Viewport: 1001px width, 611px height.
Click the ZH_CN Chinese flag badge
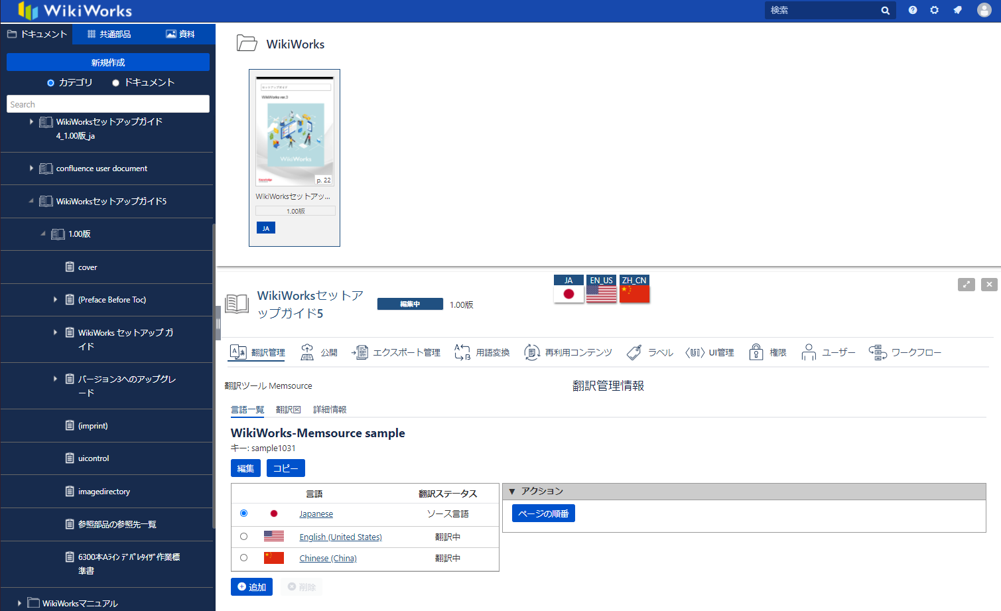click(634, 289)
